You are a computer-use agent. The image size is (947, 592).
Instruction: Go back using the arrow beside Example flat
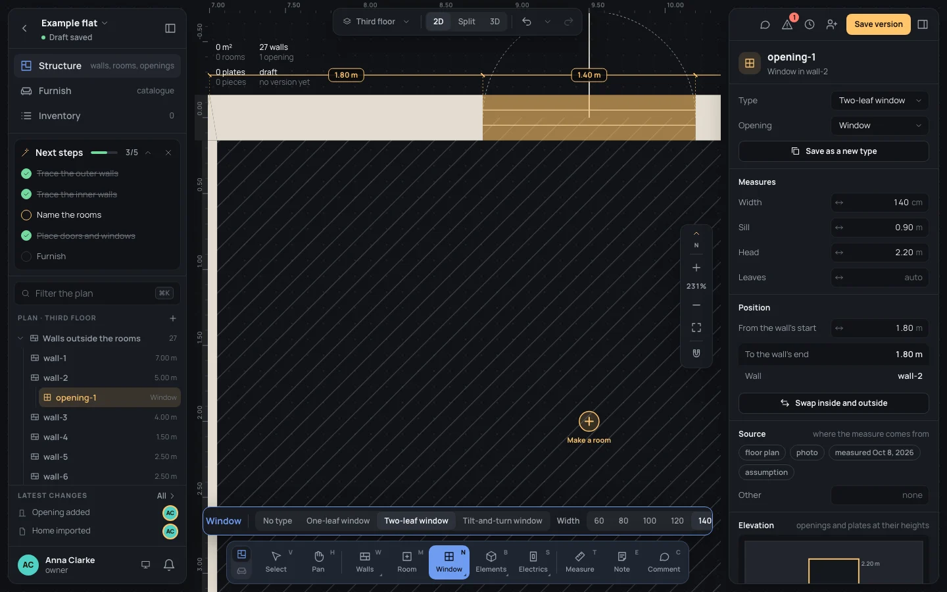click(24, 28)
